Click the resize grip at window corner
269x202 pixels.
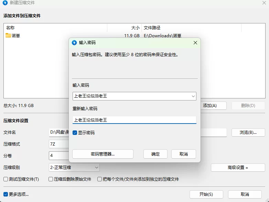[267, 200]
